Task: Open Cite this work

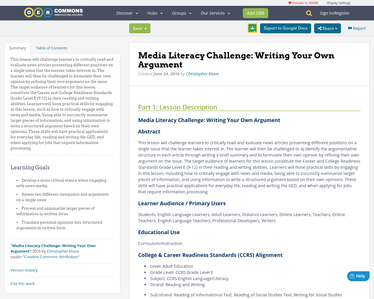Action: tap(22, 283)
